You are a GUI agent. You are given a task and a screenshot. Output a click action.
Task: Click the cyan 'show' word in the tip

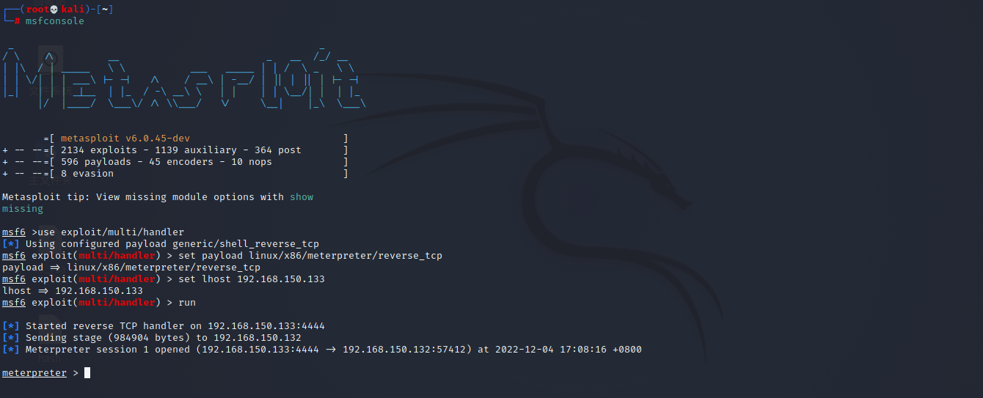click(302, 197)
